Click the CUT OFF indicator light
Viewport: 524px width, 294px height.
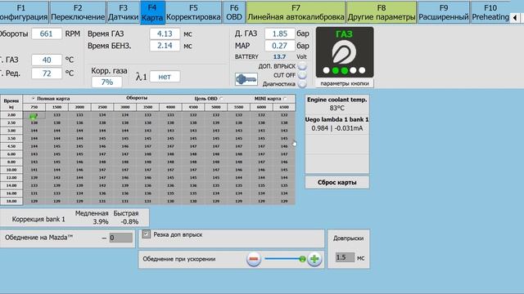click(302, 75)
